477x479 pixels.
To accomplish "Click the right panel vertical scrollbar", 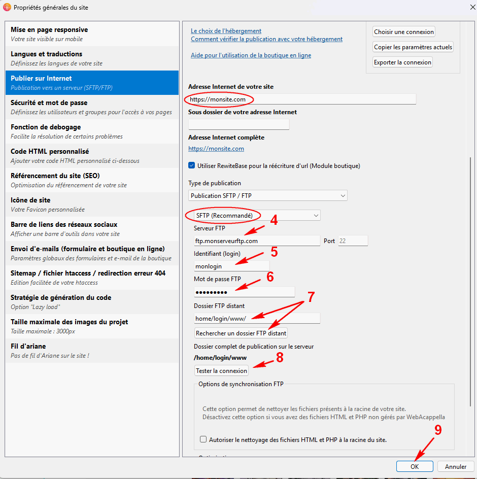I will (x=470, y=281).
